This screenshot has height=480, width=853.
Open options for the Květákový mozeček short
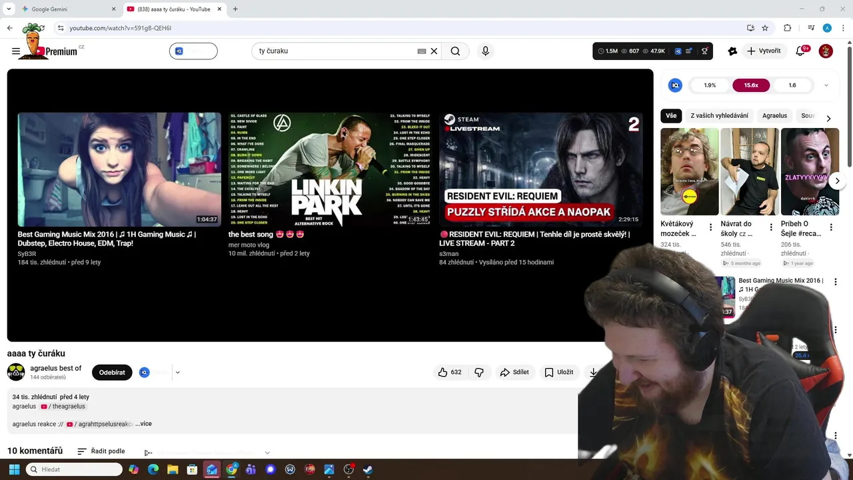click(710, 227)
